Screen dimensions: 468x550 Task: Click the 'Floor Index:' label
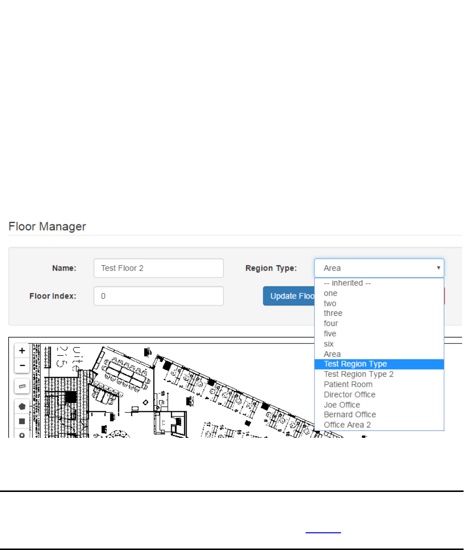coord(53,296)
